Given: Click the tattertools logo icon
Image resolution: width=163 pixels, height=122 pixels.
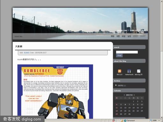Looking at the screenshot, I should 129,71.
